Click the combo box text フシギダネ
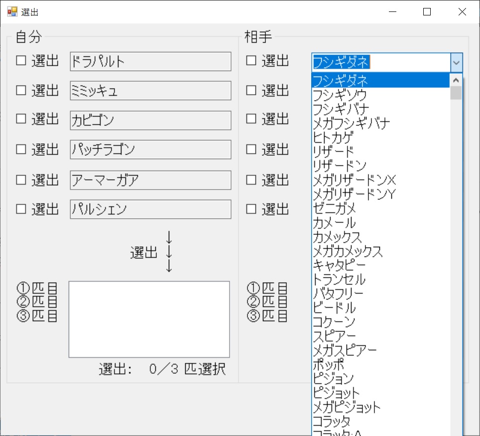The width and height of the screenshot is (480, 436). coord(341,62)
